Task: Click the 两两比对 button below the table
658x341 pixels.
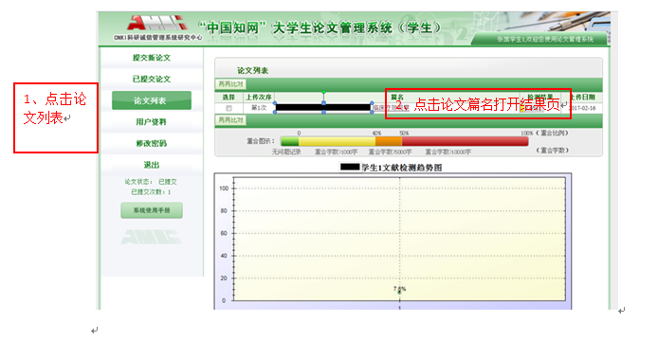Action: click(230, 120)
